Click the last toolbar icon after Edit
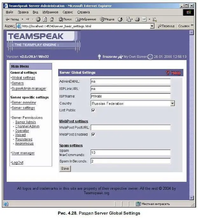 (x=154, y=19)
